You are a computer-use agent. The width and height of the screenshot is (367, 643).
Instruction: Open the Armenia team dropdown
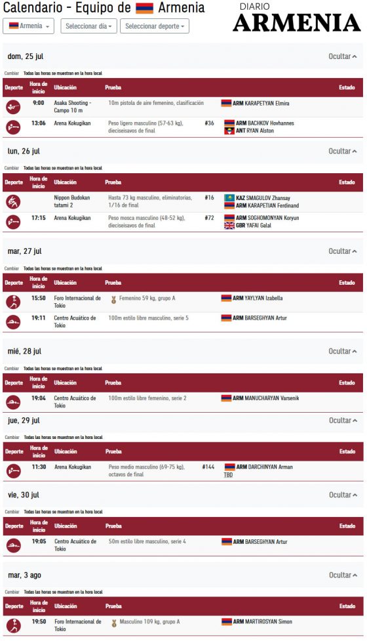click(28, 26)
